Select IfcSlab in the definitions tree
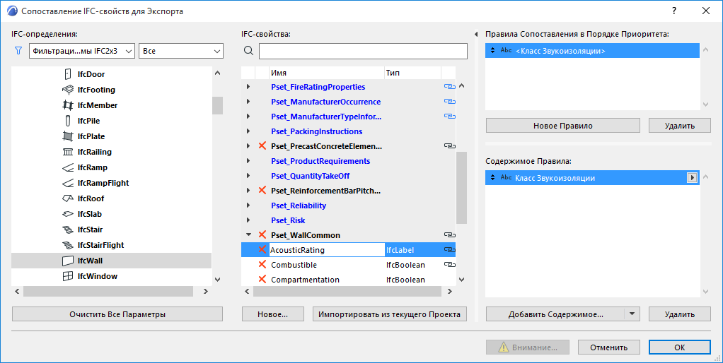This screenshot has width=723, height=363. pyautogui.click(x=91, y=214)
